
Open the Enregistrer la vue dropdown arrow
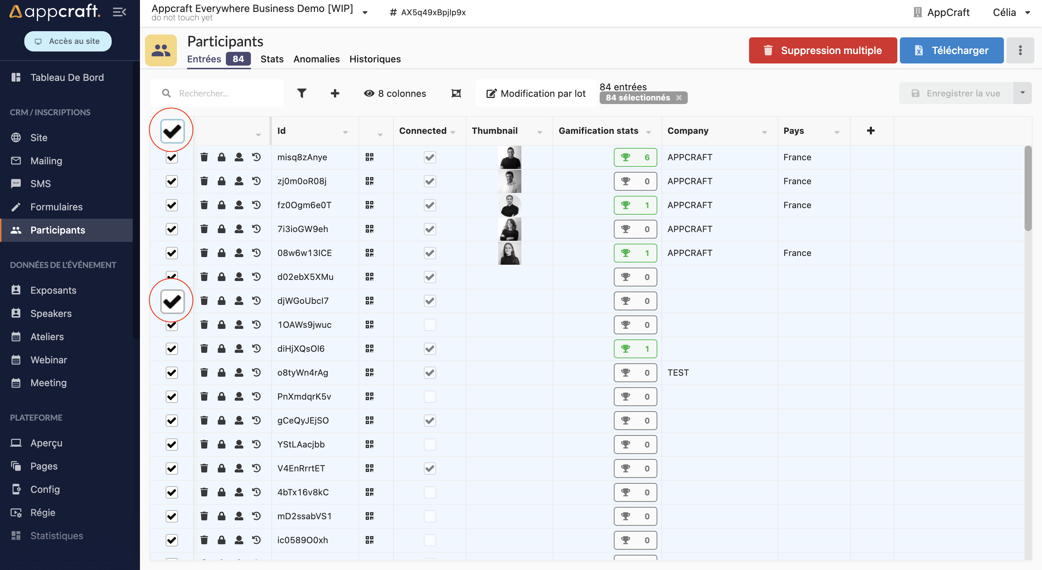point(1022,93)
